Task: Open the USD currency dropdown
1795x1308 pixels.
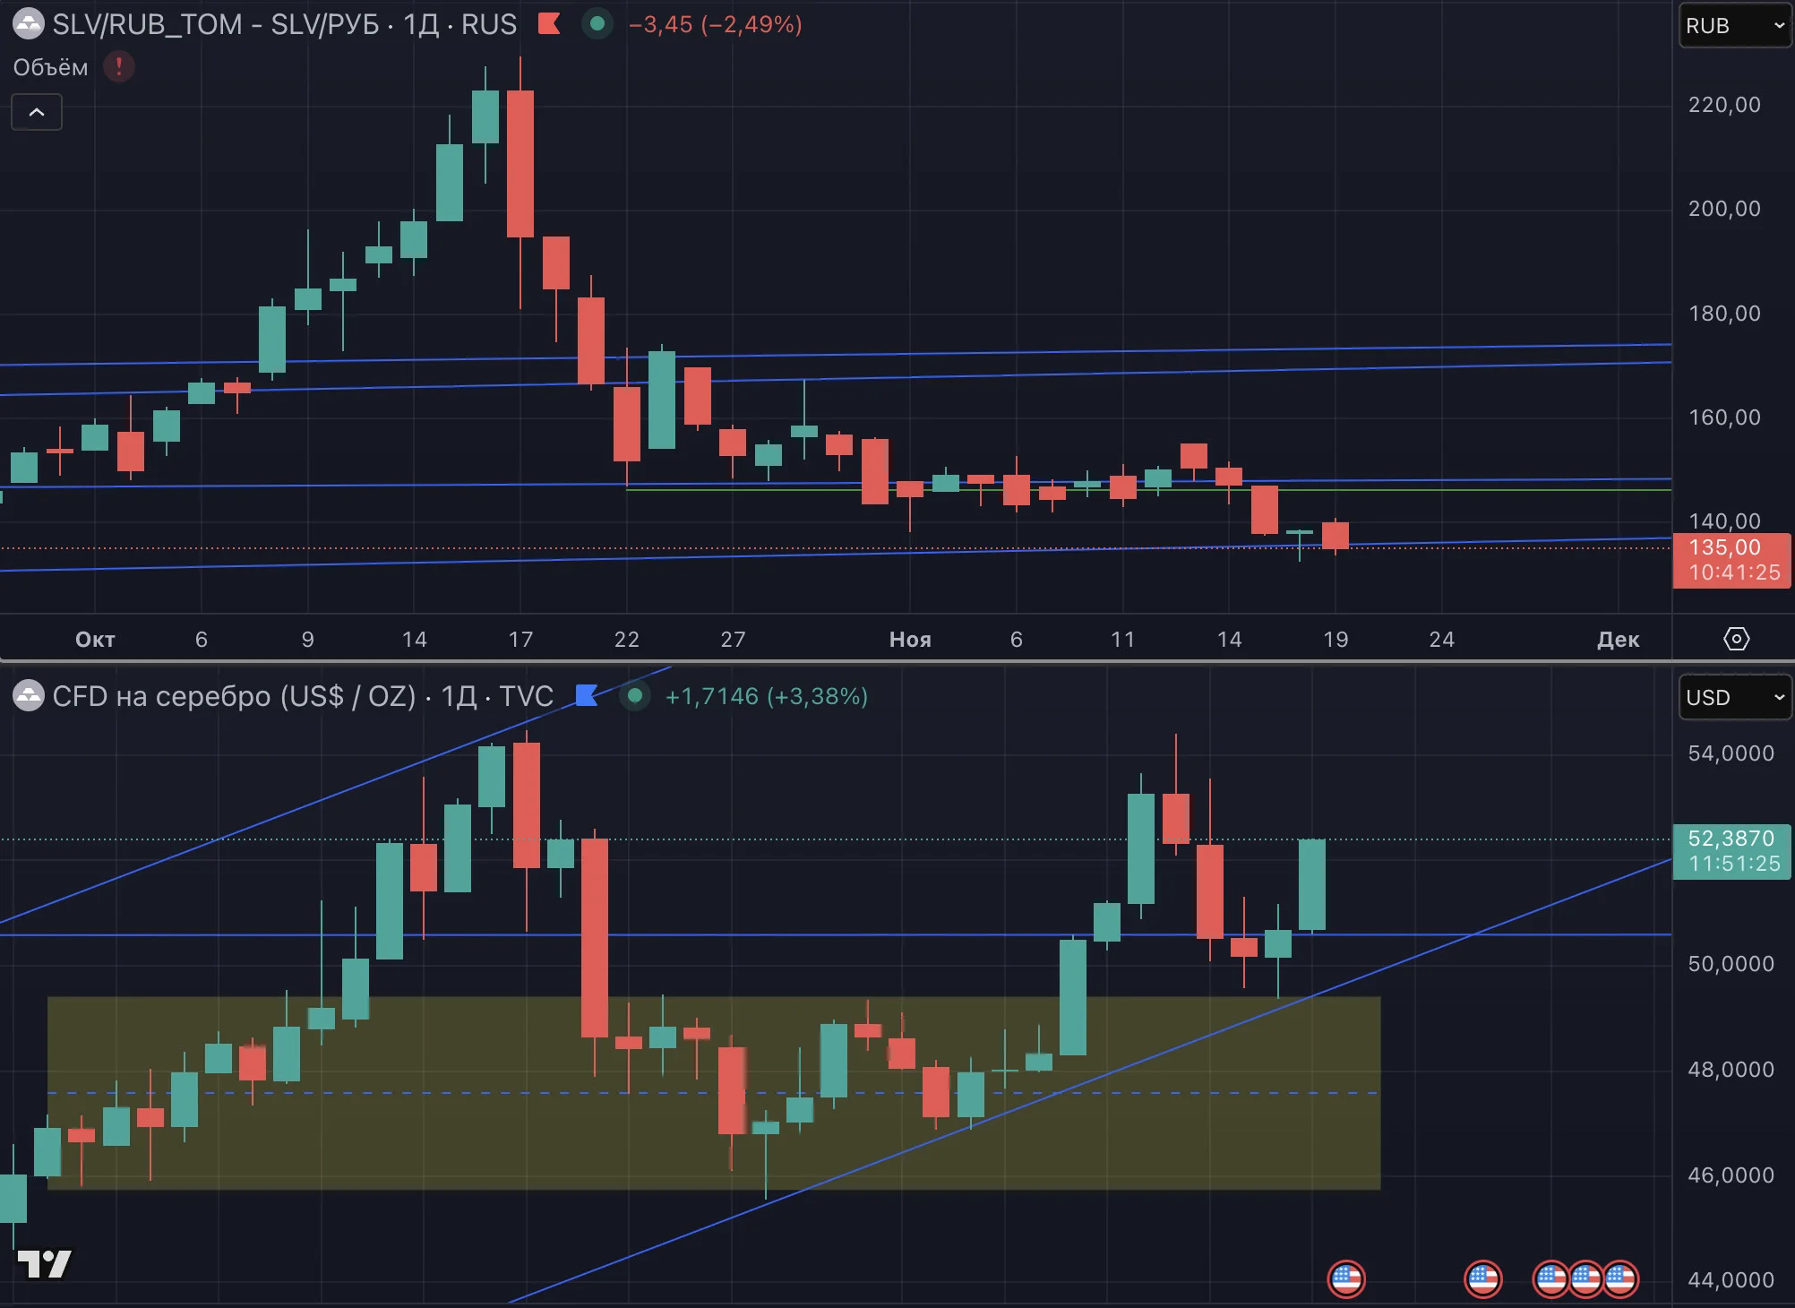Action: coord(1735,697)
